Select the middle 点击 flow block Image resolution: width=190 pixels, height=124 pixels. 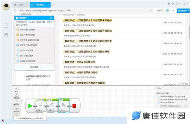click(52, 105)
